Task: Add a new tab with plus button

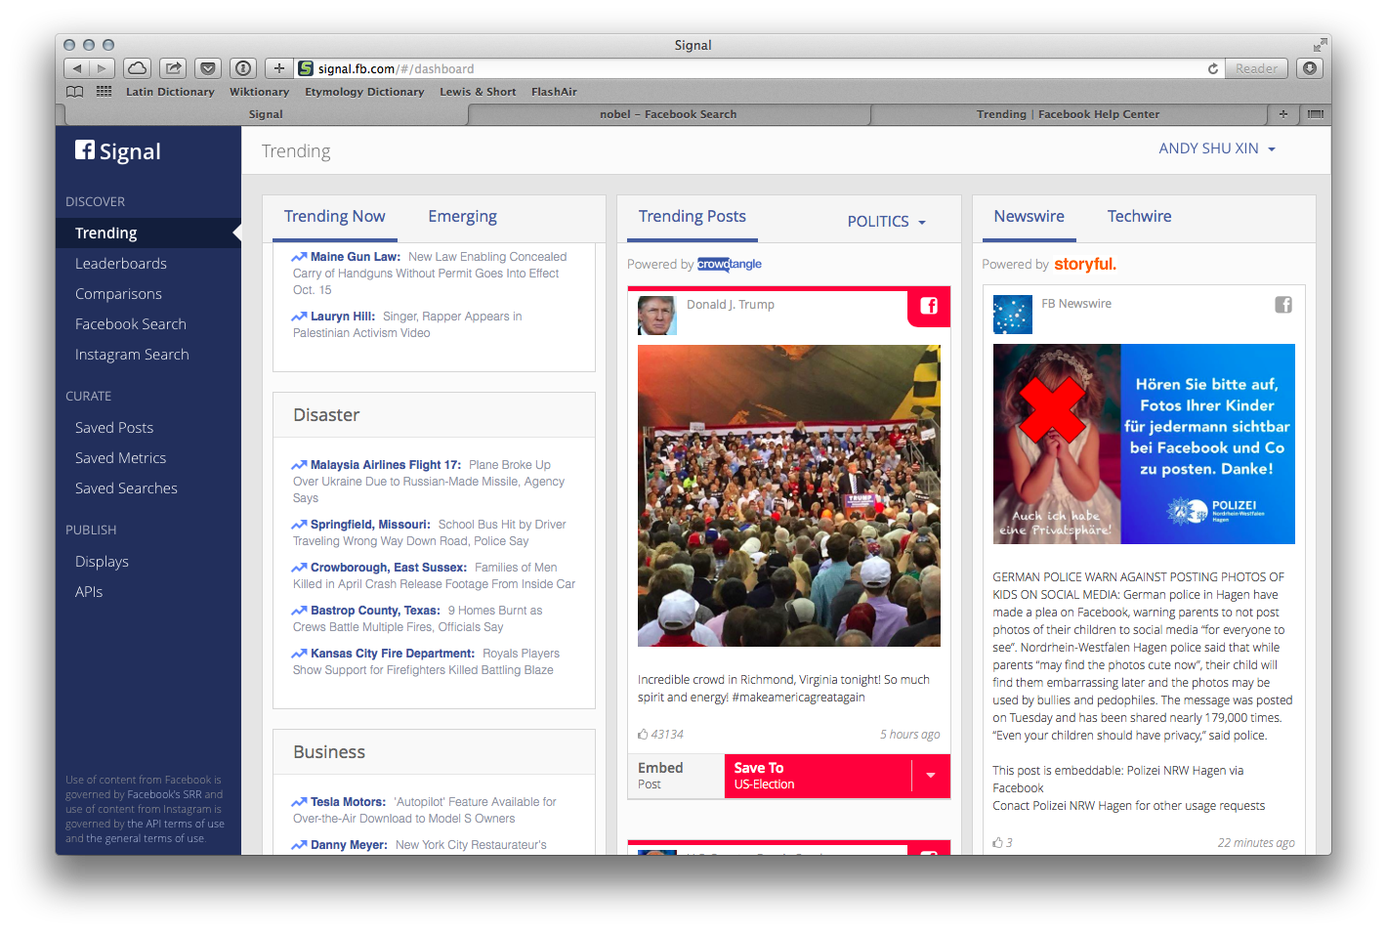Action: pyautogui.click(x=1283, y=114)
